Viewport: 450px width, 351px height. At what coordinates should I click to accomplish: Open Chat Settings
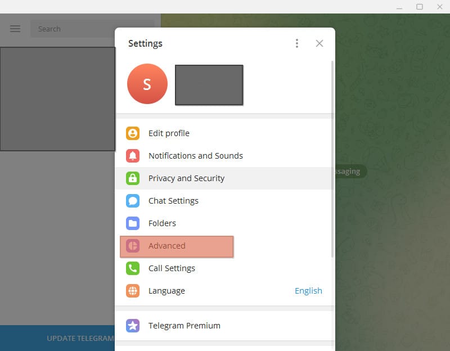point(223,201)
